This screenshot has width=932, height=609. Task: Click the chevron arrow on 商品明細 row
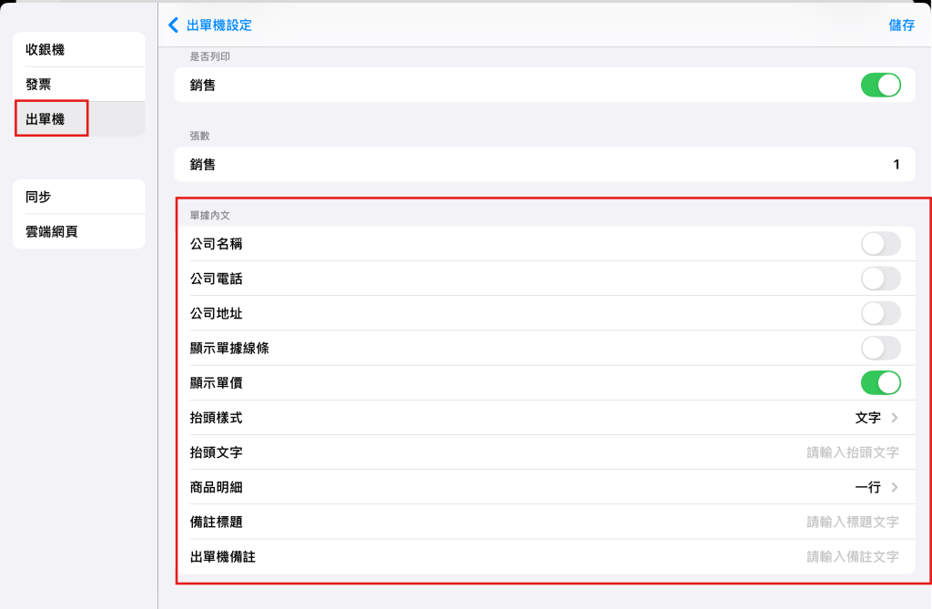895,488
